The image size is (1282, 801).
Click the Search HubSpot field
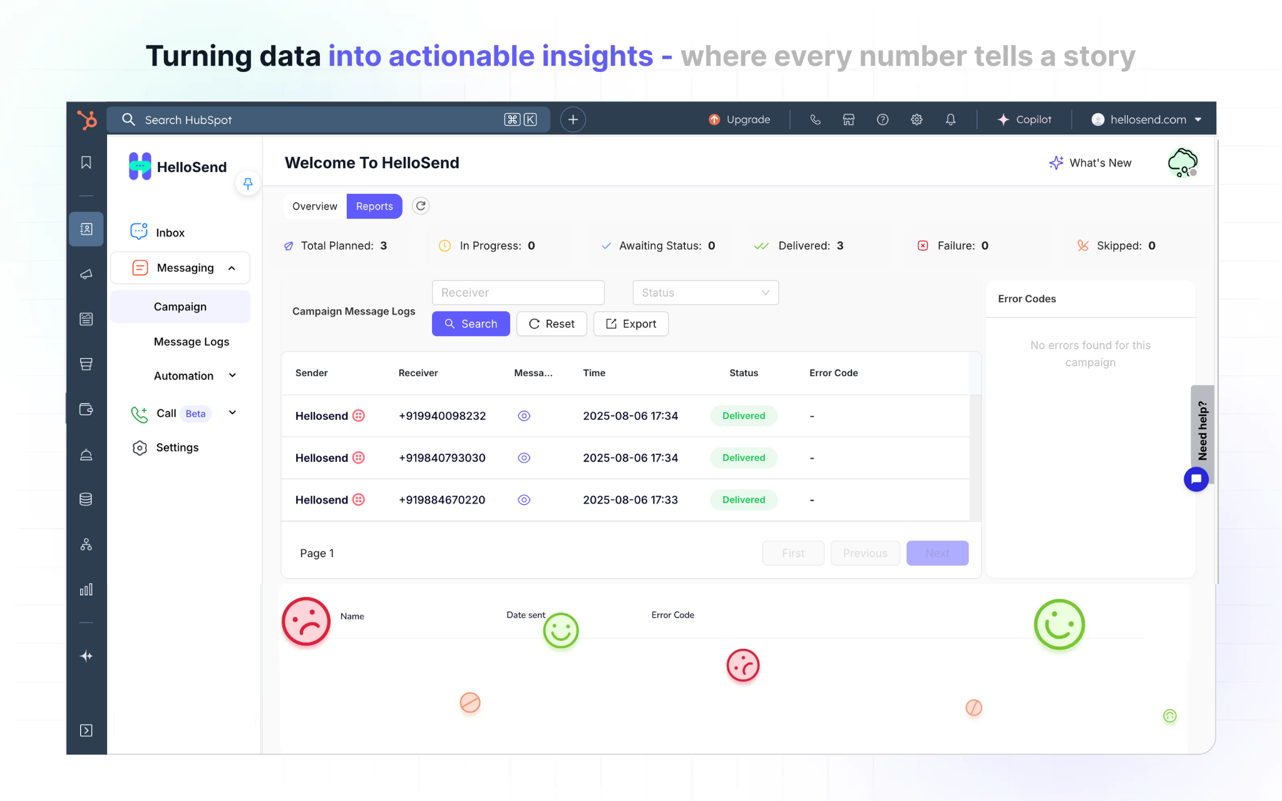tap(328, 120)
